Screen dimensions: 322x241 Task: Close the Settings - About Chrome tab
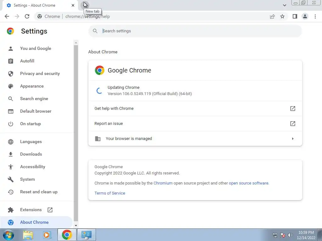pyautogui.click(x=73, y=5)
